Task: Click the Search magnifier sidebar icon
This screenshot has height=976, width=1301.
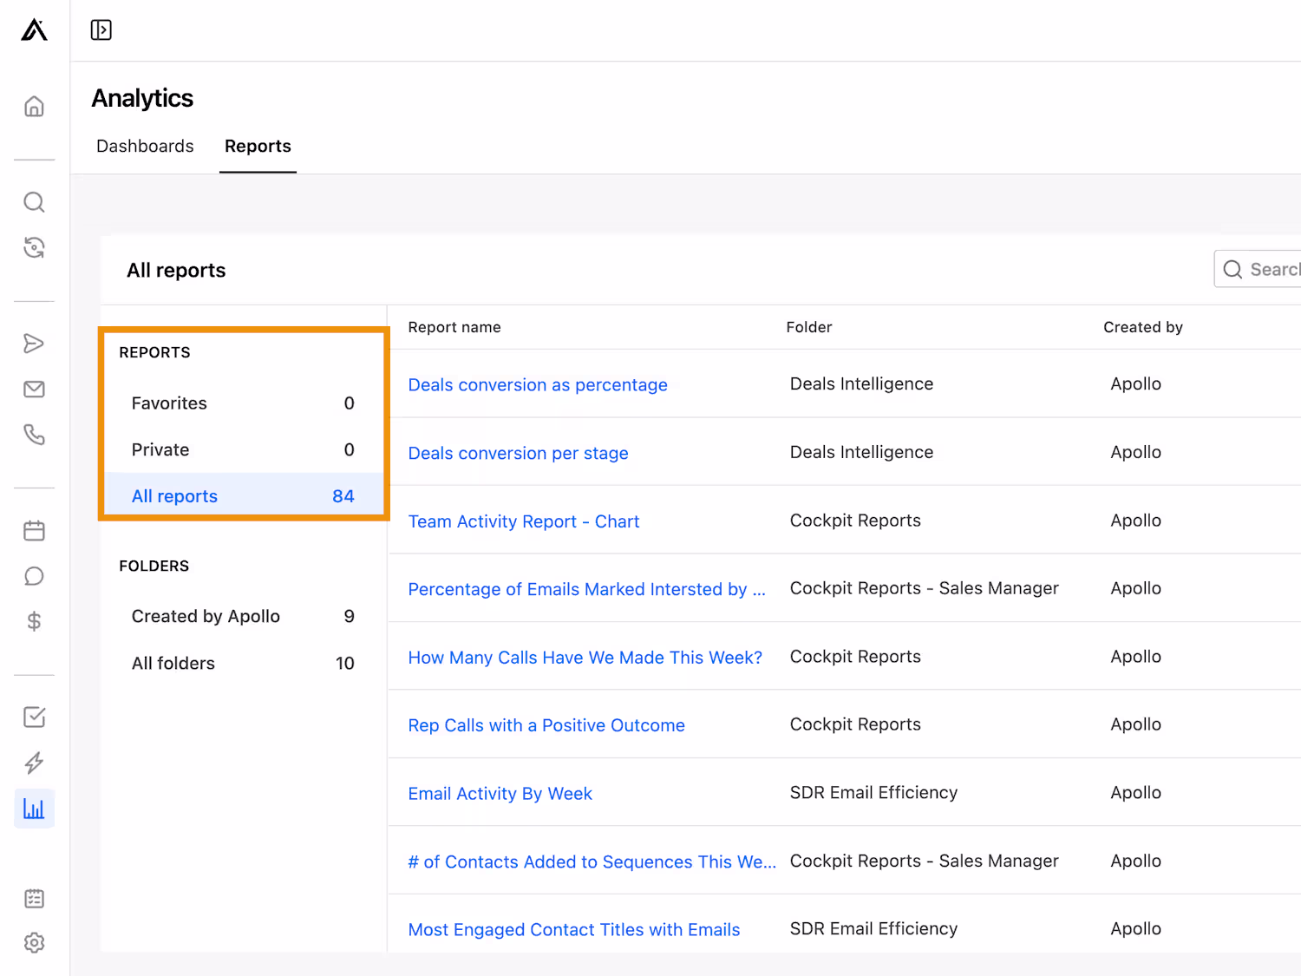Action: (x=34, y=202)
